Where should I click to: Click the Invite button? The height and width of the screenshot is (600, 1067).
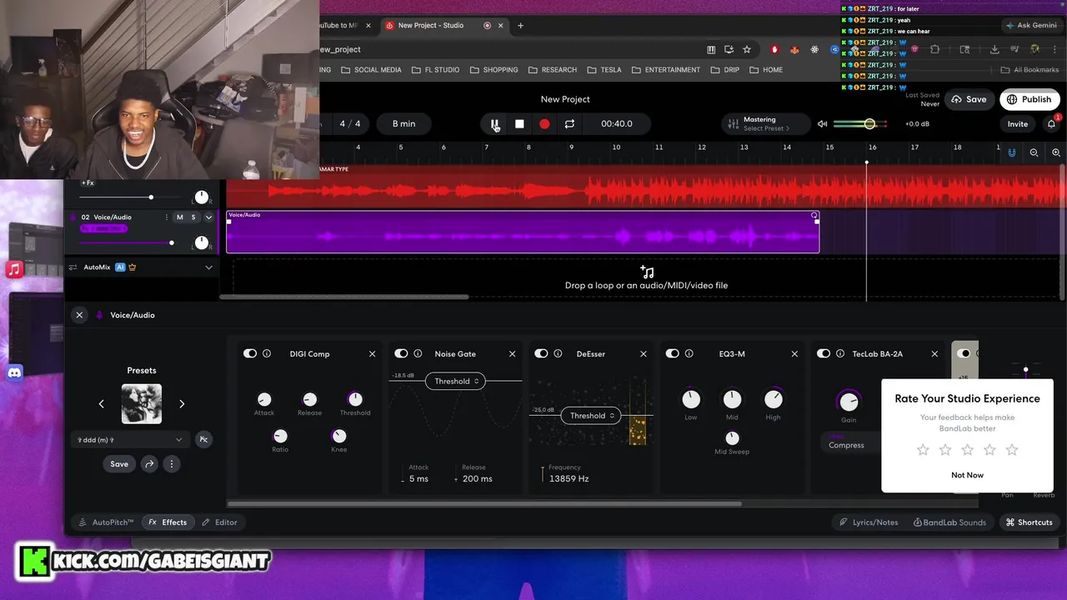click(1018, 123)
